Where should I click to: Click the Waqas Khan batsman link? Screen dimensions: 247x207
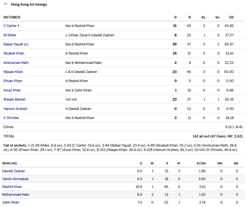[x=13, y=72]
